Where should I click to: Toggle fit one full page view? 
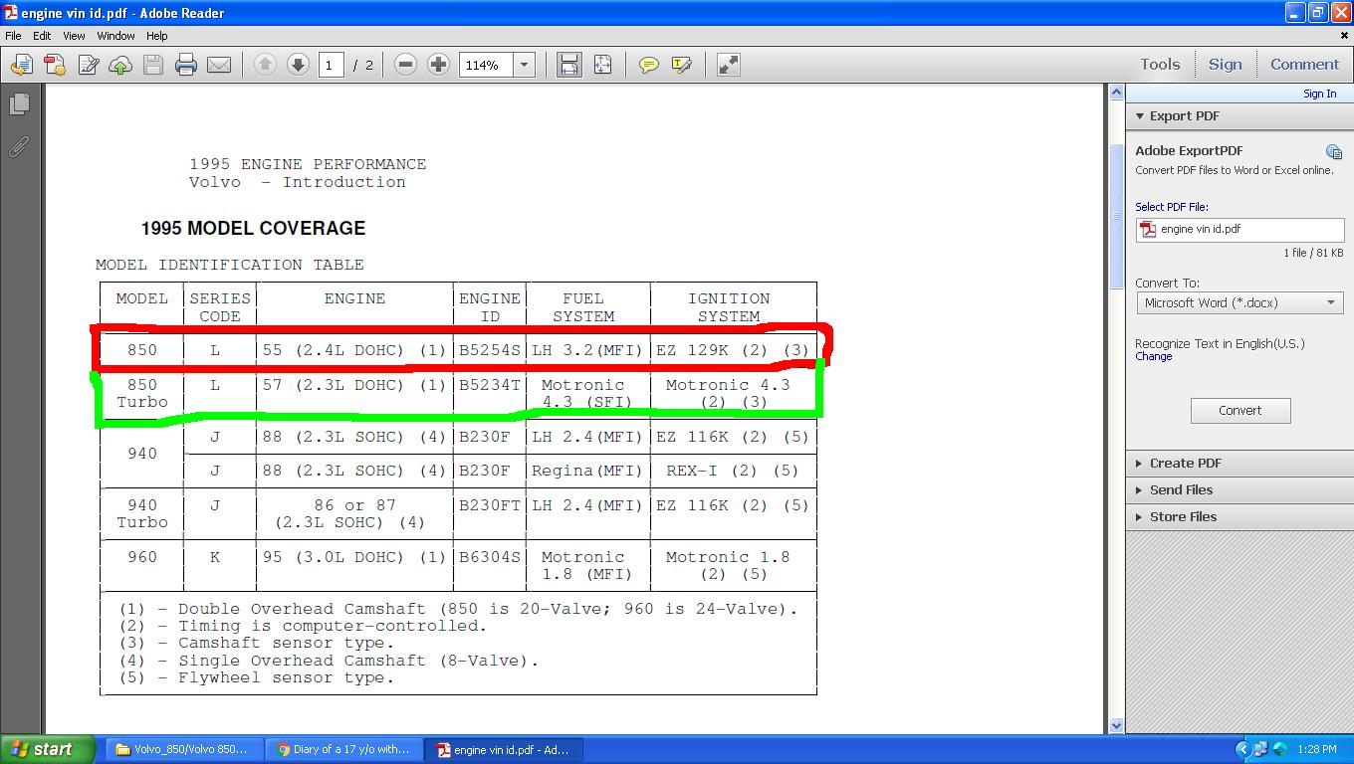602,65
